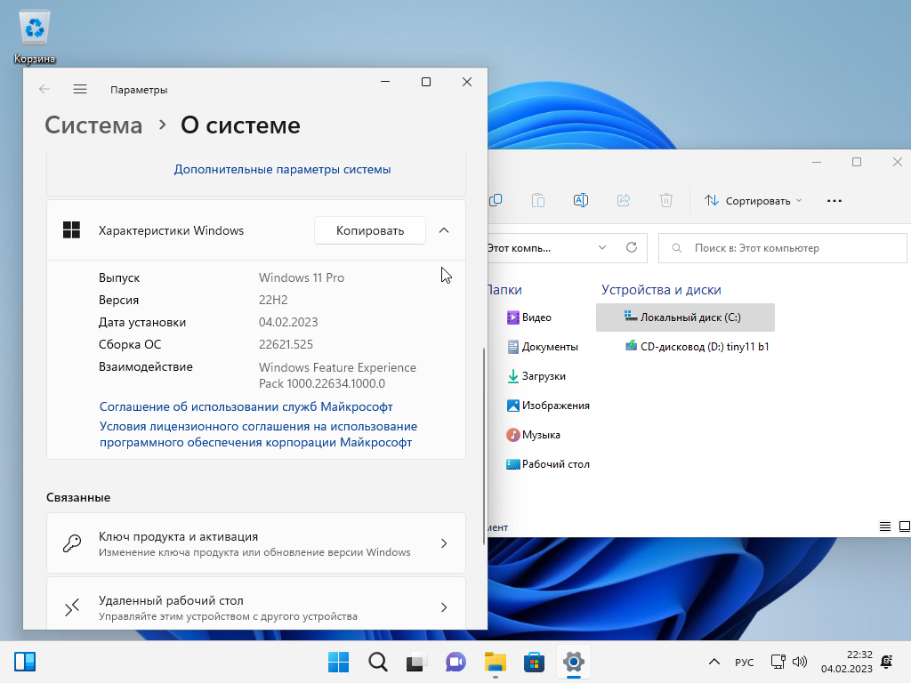
Task: Select the Windows 11 Pro edition text
Action: 302,277
